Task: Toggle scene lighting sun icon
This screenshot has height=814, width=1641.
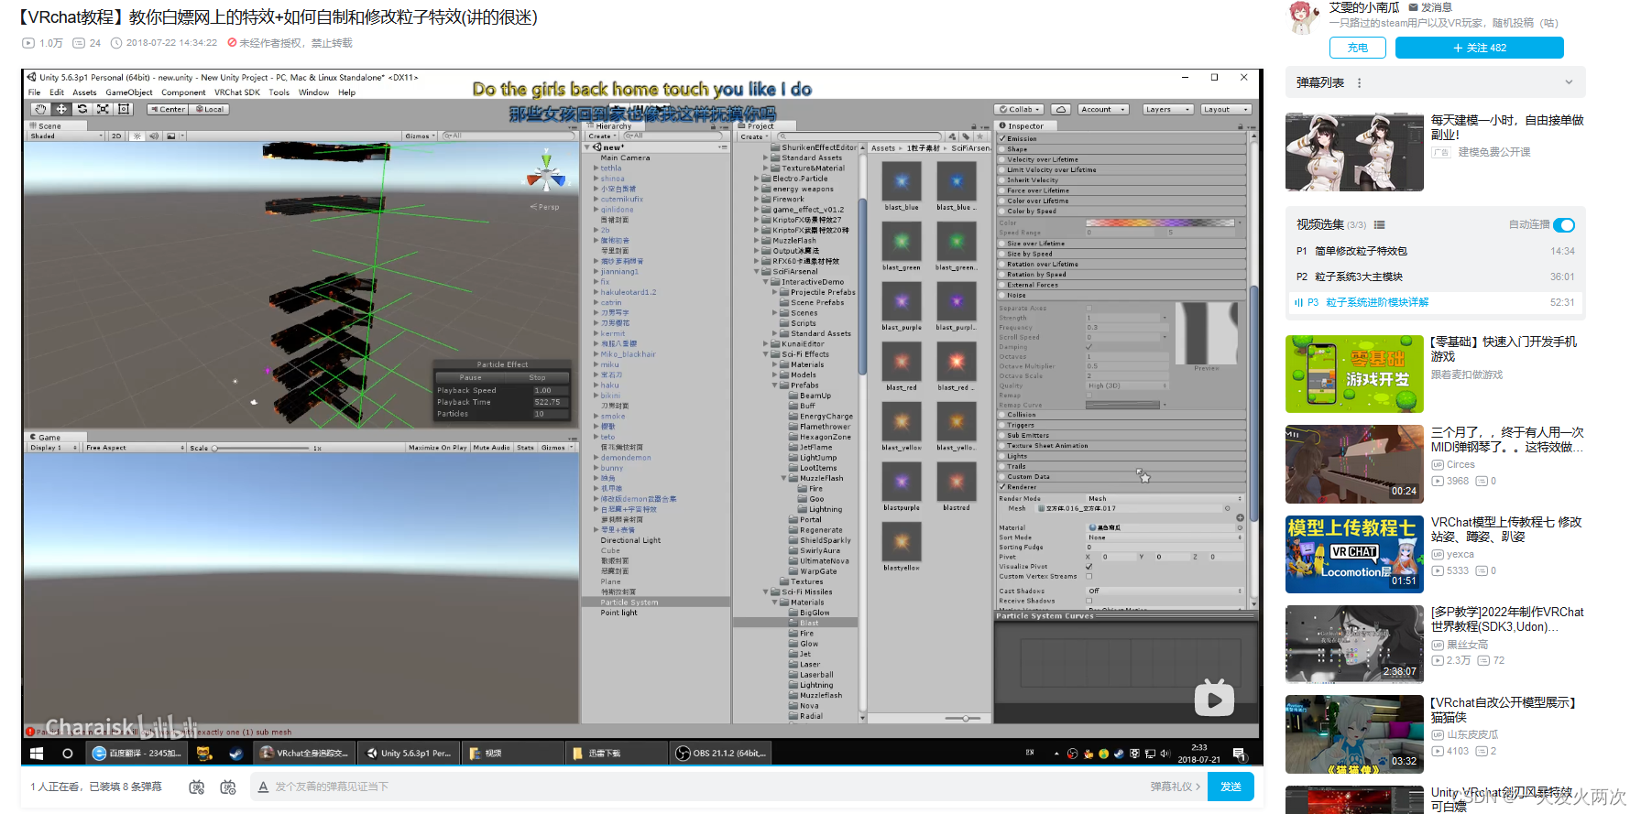Action: (137, 136)
